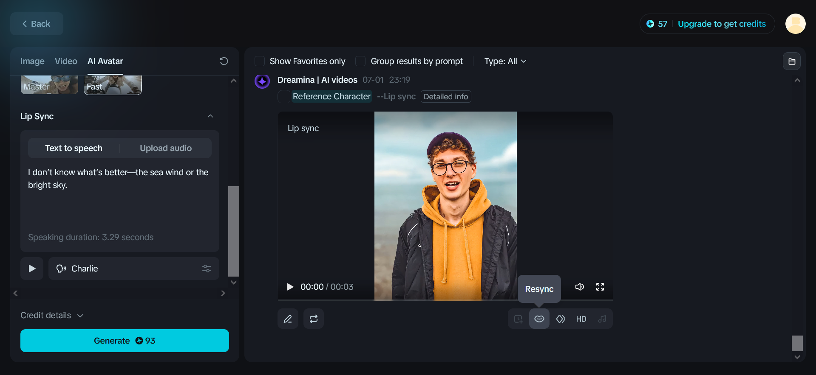Select the AI Avatar tab
The width and height of the screenshot is (816, 375).
tap(105, 61)
